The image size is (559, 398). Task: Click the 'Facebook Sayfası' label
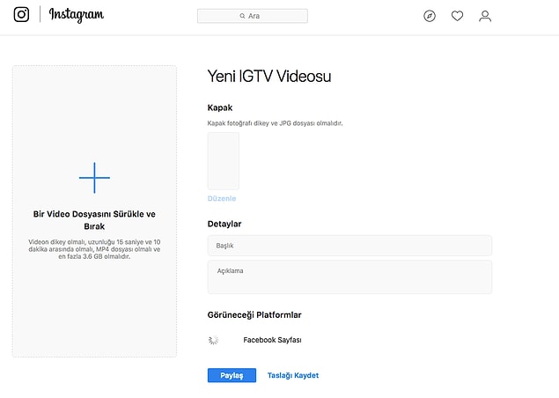pos(272,340)
